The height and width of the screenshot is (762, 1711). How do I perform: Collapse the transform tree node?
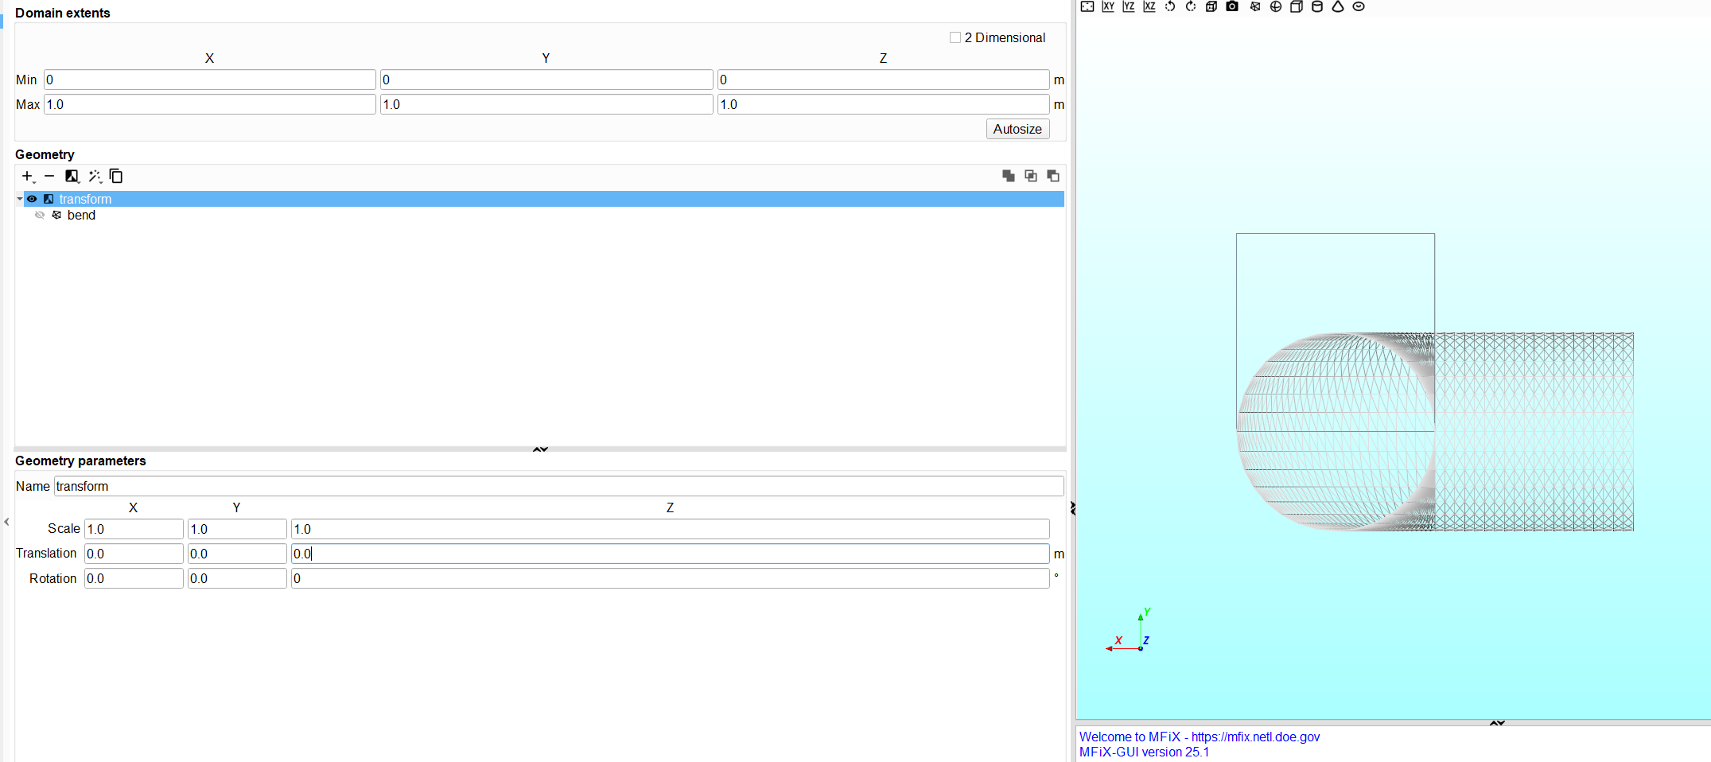[20, 199]
